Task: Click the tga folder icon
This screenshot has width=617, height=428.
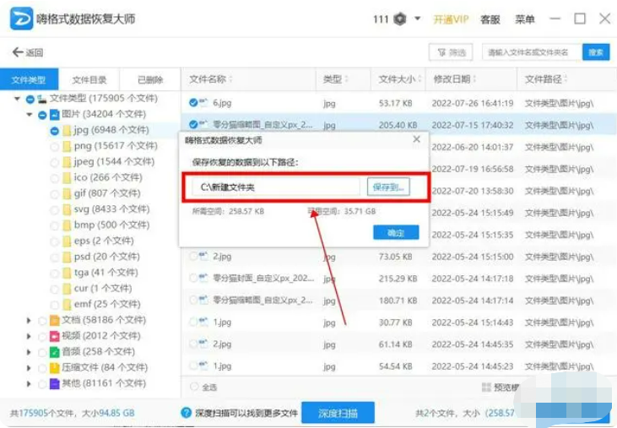Action: click(67, 273)
